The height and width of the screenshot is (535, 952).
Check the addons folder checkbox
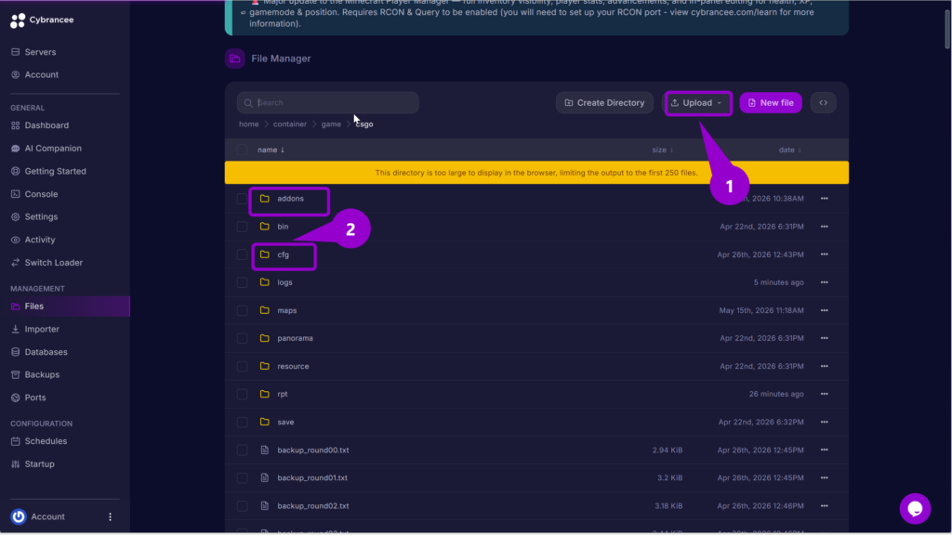pos(243,199)
